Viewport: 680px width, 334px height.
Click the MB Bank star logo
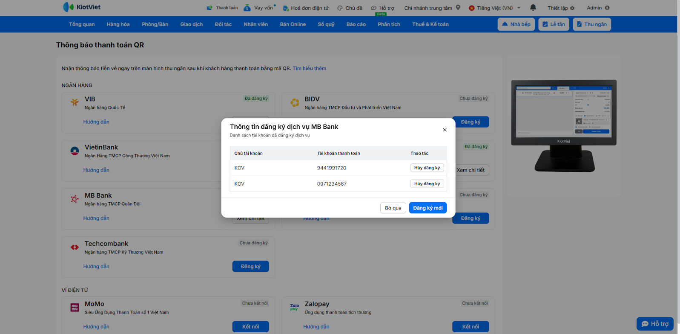[x=75, y=199]
